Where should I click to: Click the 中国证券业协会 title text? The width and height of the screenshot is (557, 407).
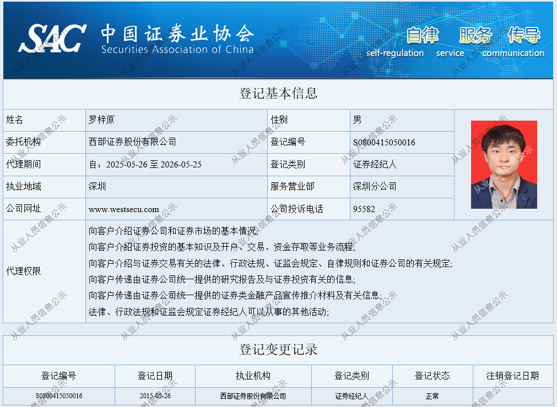point(177,34)
